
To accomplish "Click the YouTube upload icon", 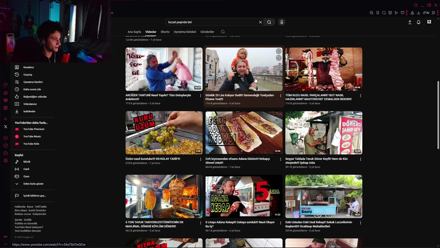I will tap(410, 22).
